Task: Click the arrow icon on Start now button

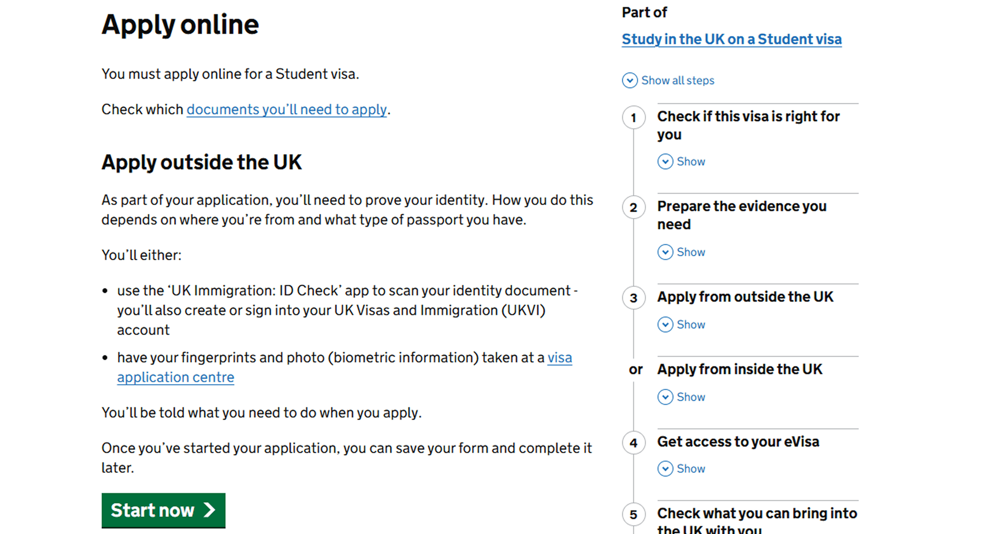Action: [209, 510]
